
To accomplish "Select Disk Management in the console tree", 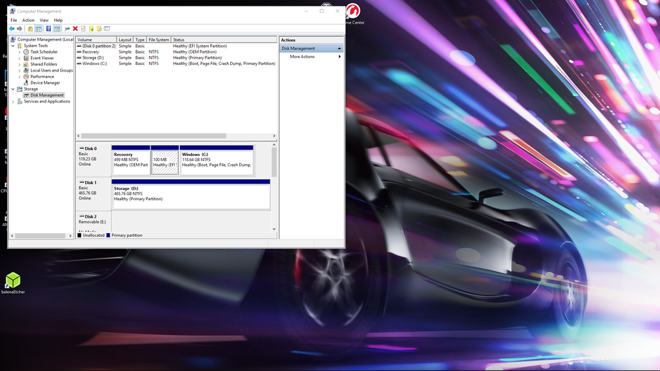I will click(46, 95).
